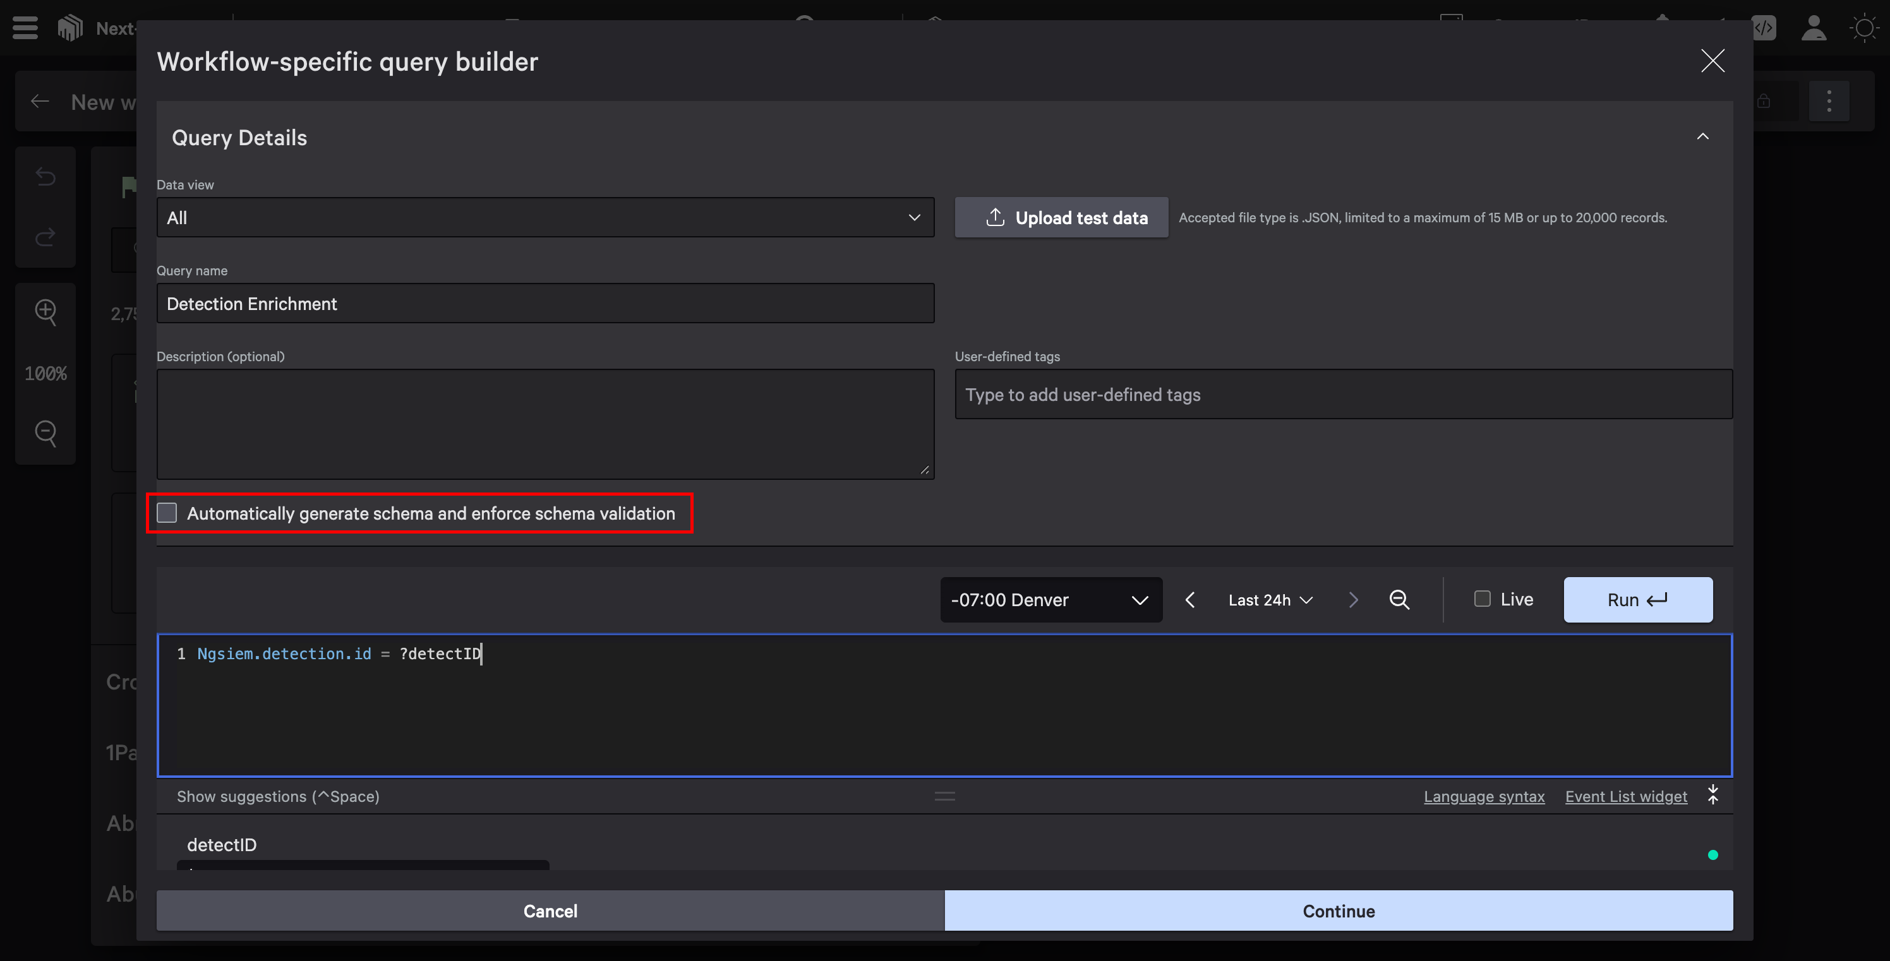This screenshot has width=1890, height=961.
Task: Open the '-07:00 Denver' timezone dropdown
Action: click(1050, 599)
